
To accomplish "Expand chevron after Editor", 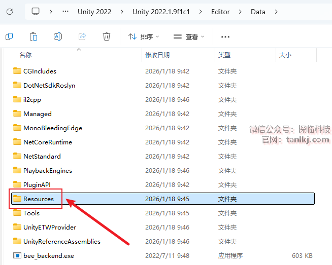I will click(x=240, y=12).
